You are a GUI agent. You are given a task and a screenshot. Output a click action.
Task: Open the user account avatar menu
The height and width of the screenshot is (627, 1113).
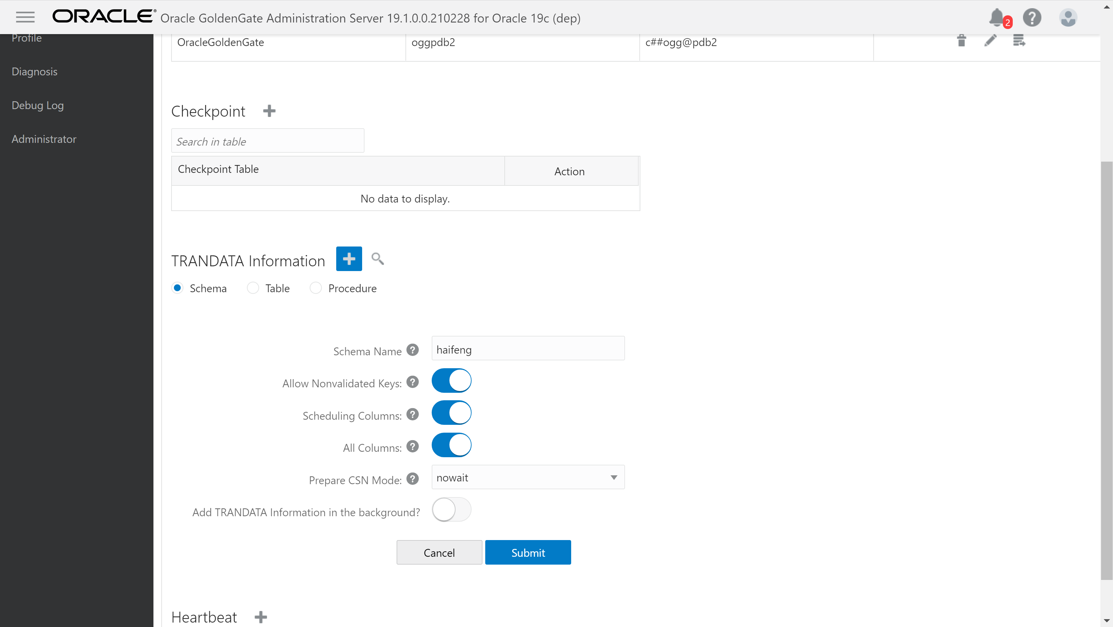click(1068, 18)
